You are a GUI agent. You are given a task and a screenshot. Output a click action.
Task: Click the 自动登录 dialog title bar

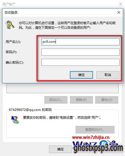coord(60,13)
